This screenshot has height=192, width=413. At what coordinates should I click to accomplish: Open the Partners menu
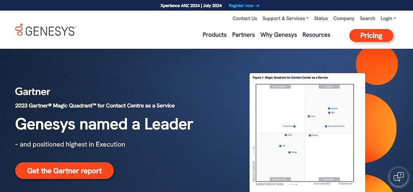tap(243, 35)
